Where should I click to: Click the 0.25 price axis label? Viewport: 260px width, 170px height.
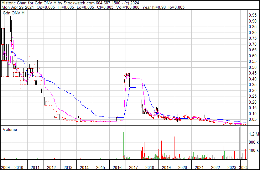pos(253,96)
